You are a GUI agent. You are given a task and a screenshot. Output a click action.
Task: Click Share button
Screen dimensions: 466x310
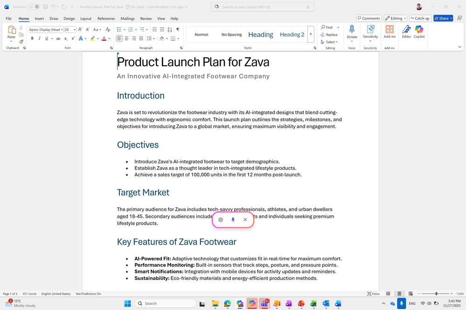(x=443, y=19)
